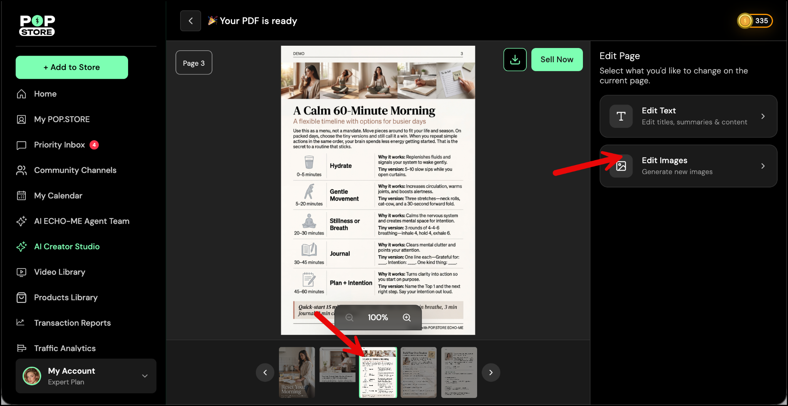
Task: Open Priority Inbox in sidebar
Action: (x=59, y=145)
